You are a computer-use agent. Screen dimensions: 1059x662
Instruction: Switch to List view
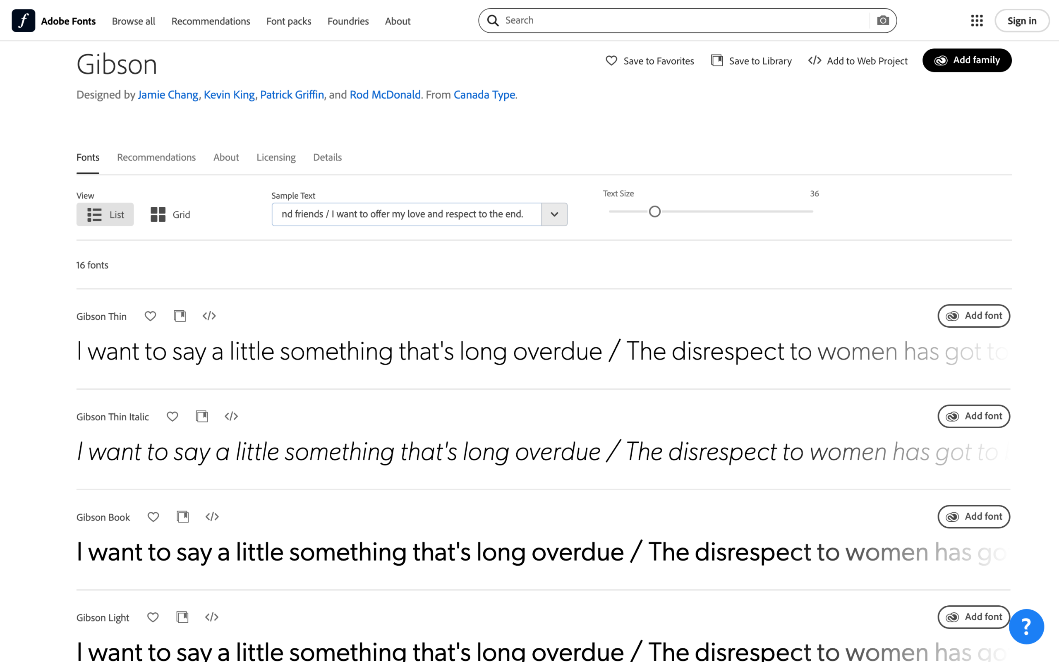pyautogui.click(x=105, y=215)
